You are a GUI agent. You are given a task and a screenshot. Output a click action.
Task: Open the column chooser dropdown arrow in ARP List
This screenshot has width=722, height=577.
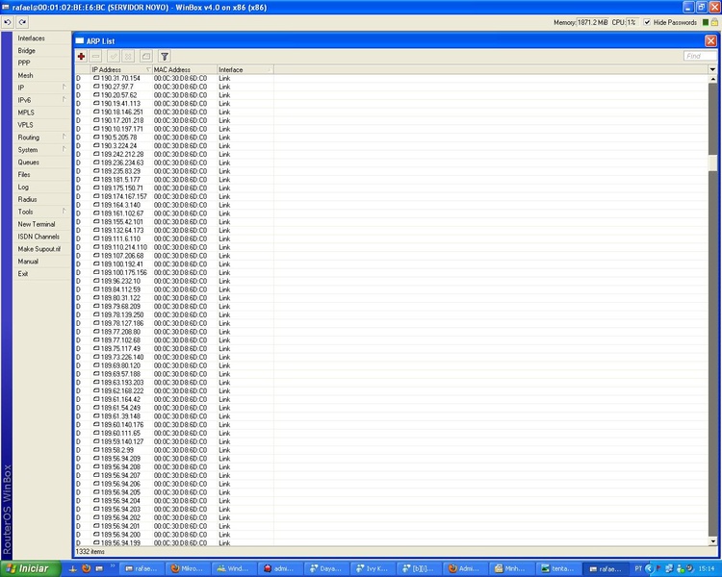tap(712, 69)
